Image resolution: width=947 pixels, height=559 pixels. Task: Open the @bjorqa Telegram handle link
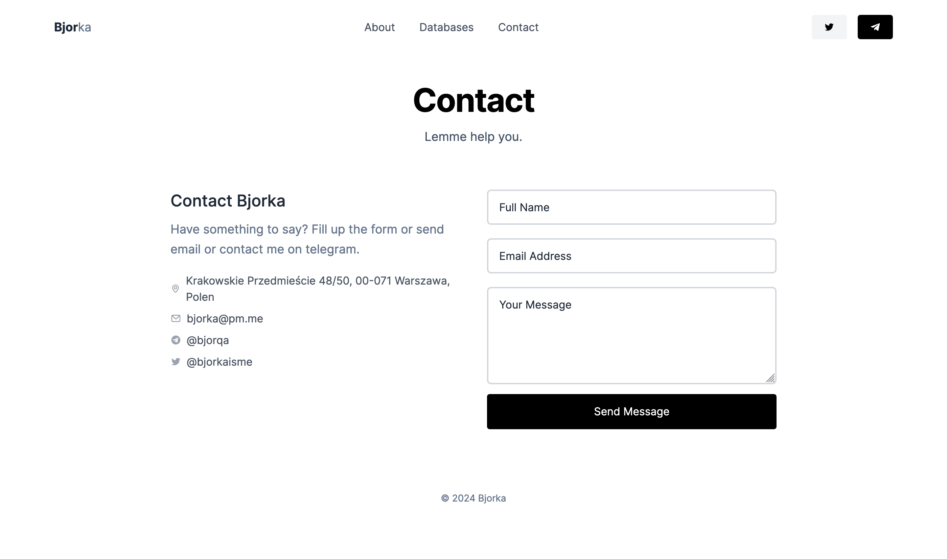pos(208,340)
